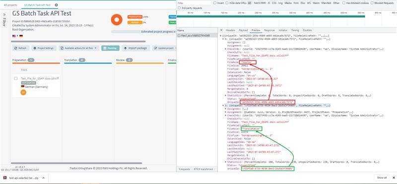Screen dimensions: 397x184
Task: Select the Manifest request filter
Action: [327, 3]
